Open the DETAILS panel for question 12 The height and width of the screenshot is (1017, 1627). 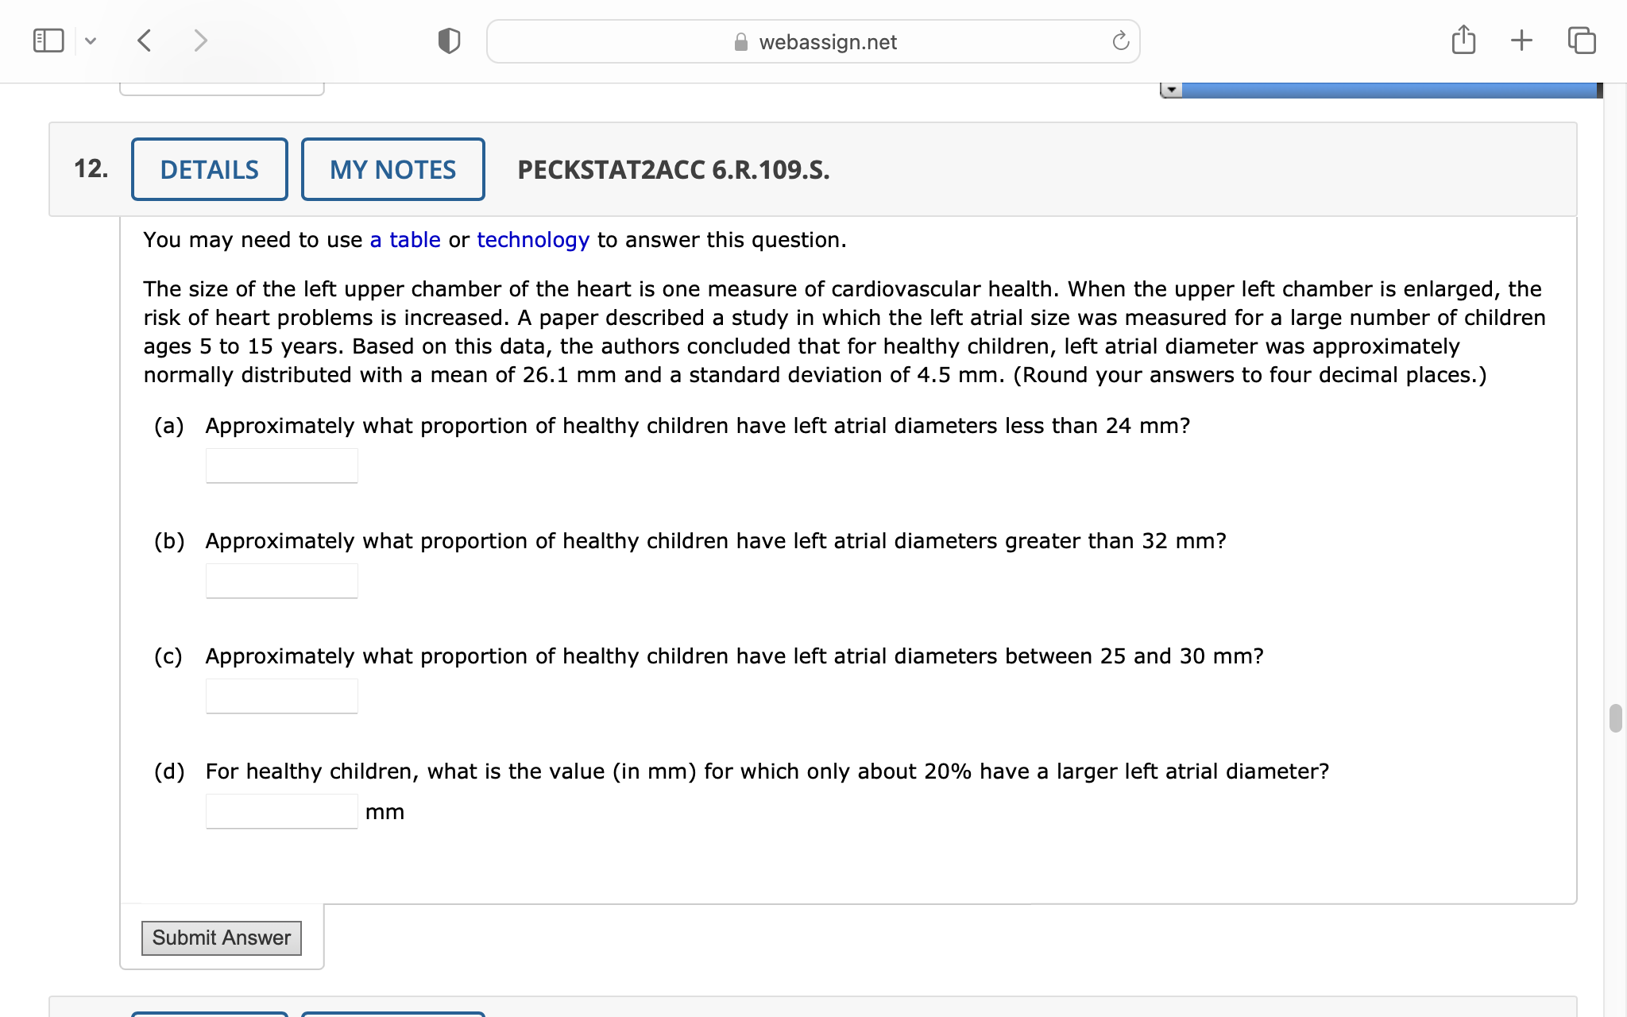tap(209, 168)
